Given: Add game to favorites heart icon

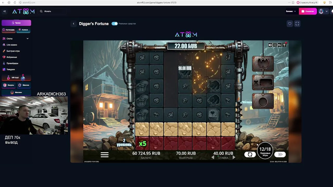Looking at the screenshot, I should 290,24.
